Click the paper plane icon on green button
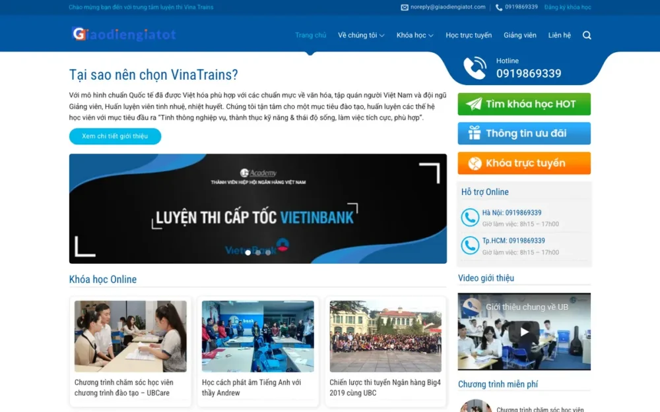Viewport: 660px width, 412px height. (x=473, y=104)
